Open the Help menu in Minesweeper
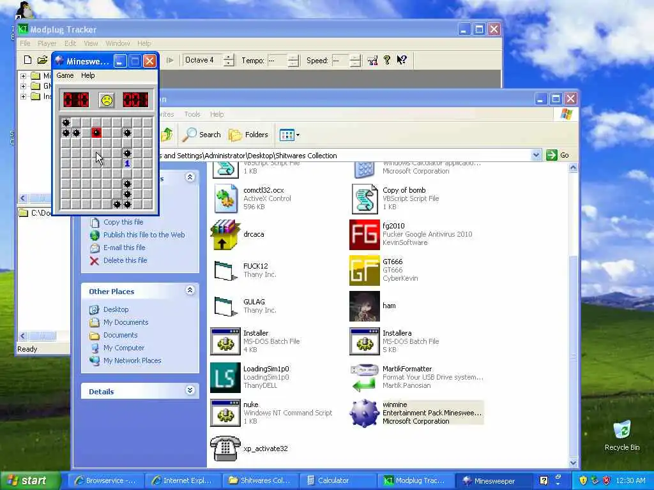Screen dimensions: 654x490 click(87, 75)
